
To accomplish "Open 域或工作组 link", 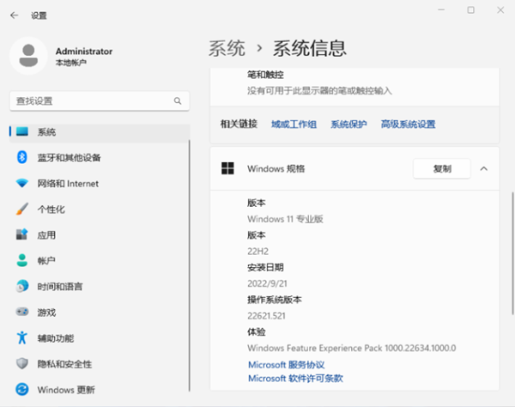I will tap(294, 125).
